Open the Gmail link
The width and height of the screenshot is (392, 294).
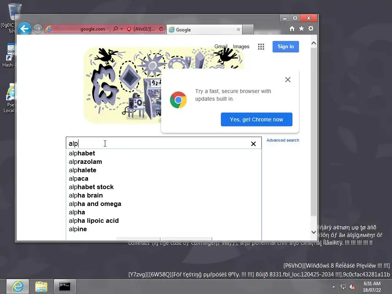click(x=221, y=46)
